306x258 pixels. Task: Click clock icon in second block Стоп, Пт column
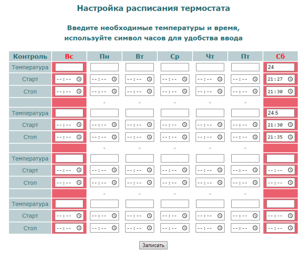pyautogui.click(x=255, y=137)
